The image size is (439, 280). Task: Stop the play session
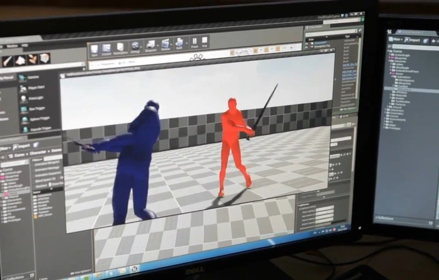point(205,41)
